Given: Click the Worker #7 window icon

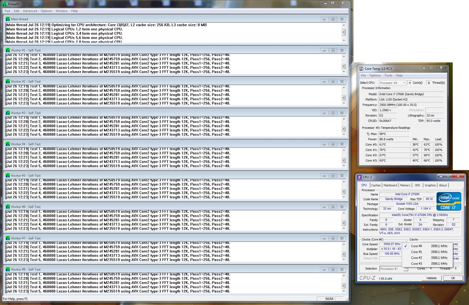Looking at the screenshot, I should [x=8, y=238].
